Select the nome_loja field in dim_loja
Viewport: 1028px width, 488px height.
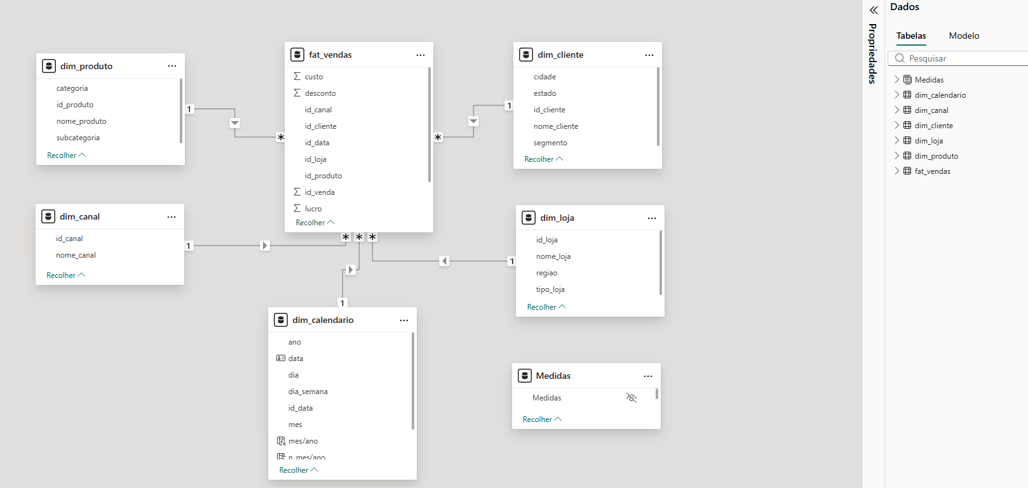coord(553,256)
